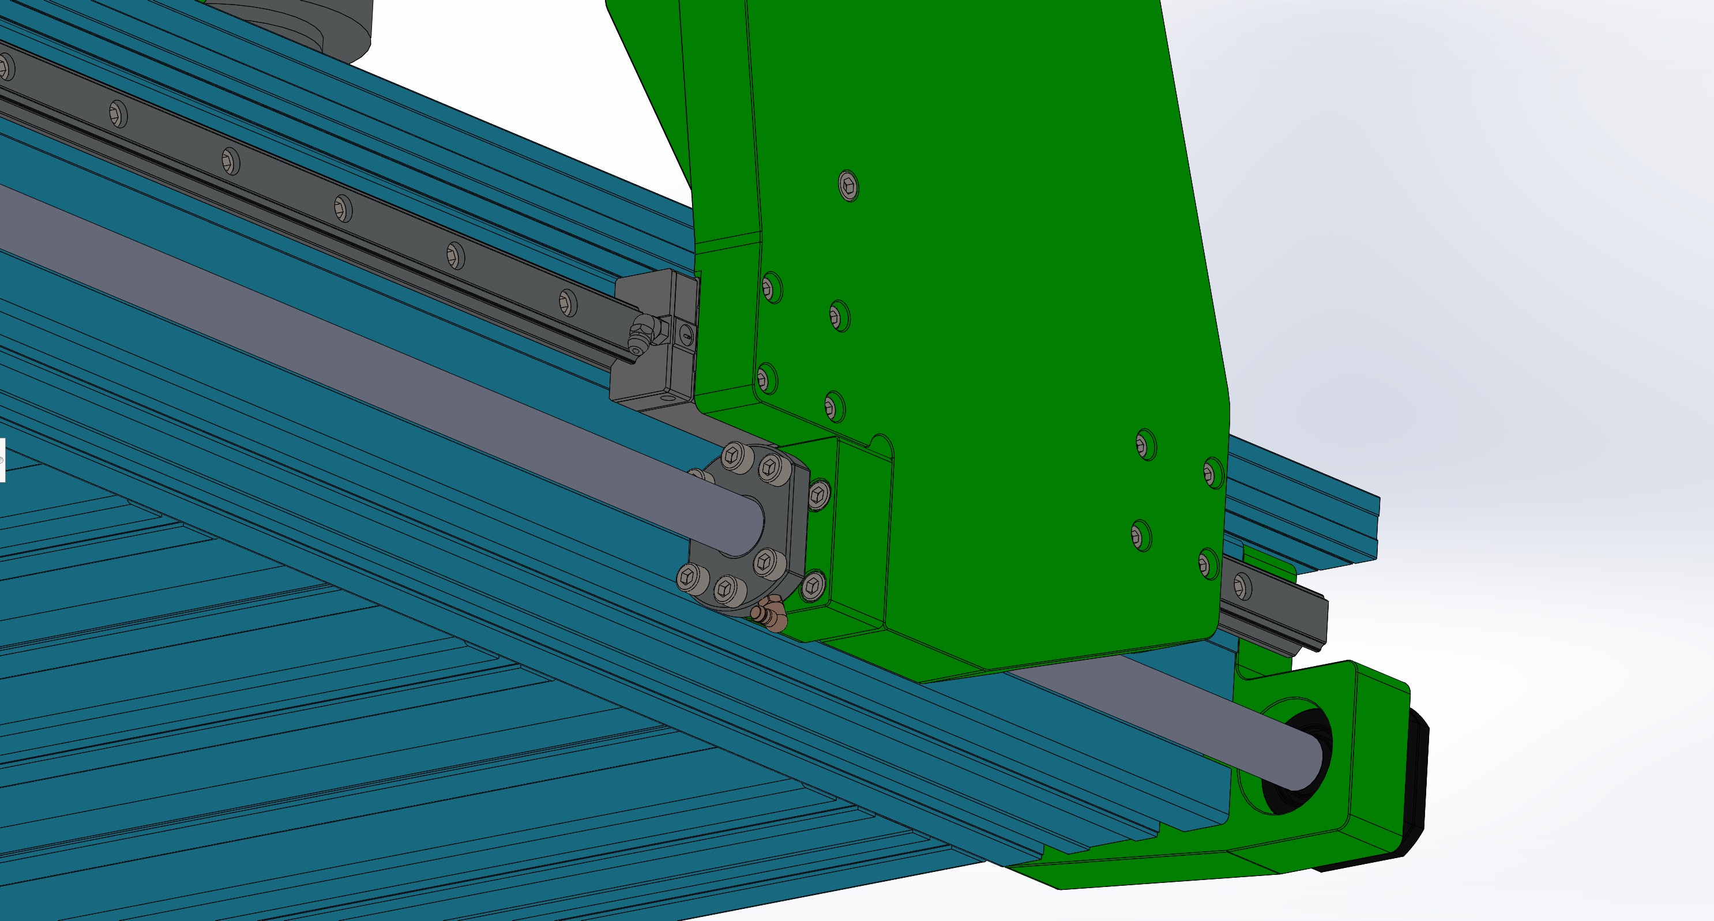Click the panel splitter handle on the left edge
The width and height of the screenshot is (1714, 921).
[x=2, y=460]
